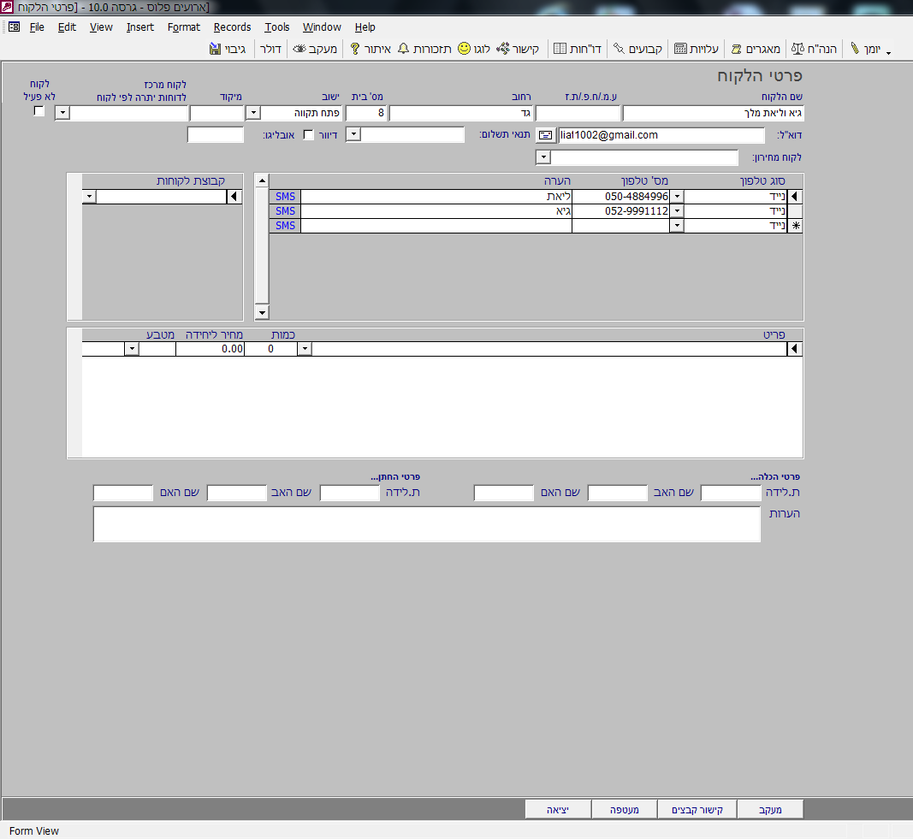Open the פריט item dropdown
This screenshot has height=839, width=913.
(305, 349)
